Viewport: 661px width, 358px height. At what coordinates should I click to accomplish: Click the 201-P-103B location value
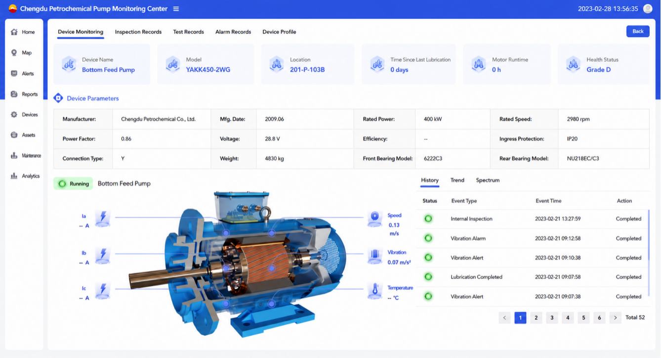click(307, 70)
